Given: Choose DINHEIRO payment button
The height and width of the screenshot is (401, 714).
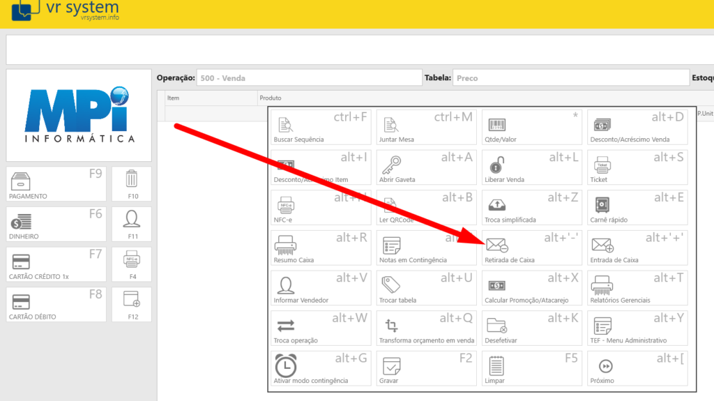Looking at the screenshot, I should coord(56,225).
